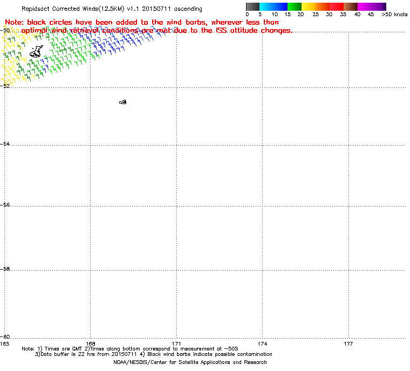The image size is (410, 371).
Task: Click legend tick label 25
Action: (316, 15)
